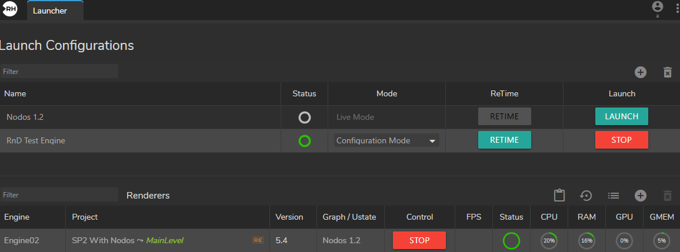This screenshot has width=680, height=252.
Task: Toggle the Nodos 1.2 status circle
Action: coord(304,117)
